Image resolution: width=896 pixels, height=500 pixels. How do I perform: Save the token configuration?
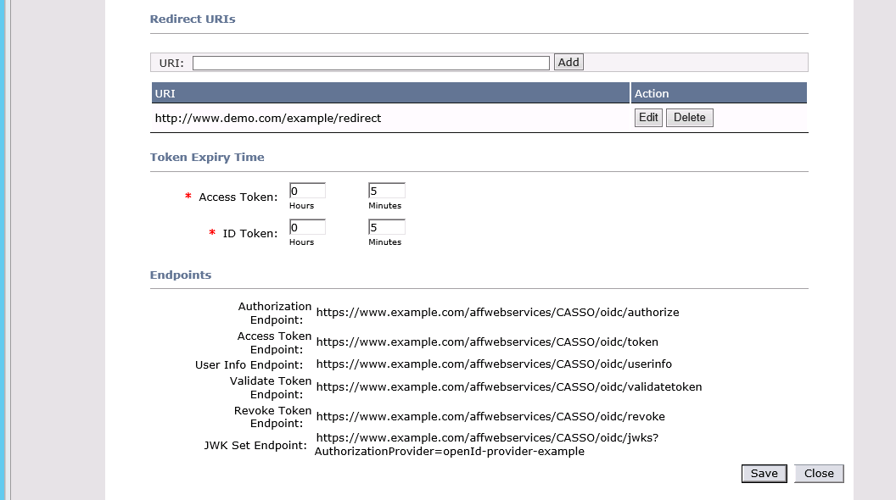[x=763, y=473]
